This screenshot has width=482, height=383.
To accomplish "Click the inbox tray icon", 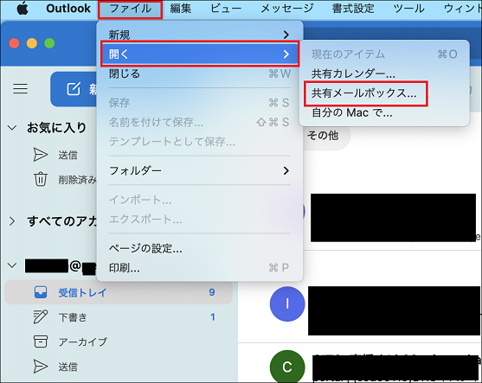I will [41, 292].
